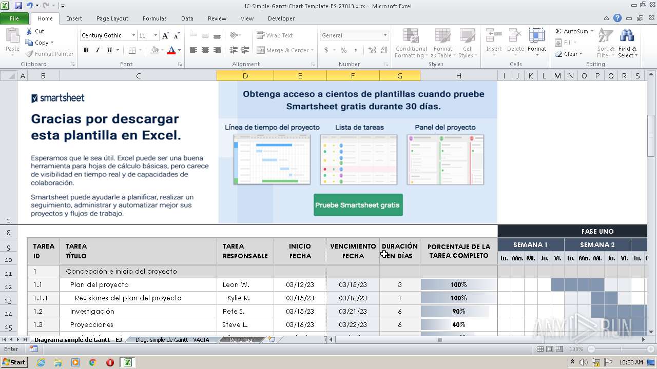Open the AutoSum dropdown arrow
This screenshot has width=657, height=369.
click(592, 31)
